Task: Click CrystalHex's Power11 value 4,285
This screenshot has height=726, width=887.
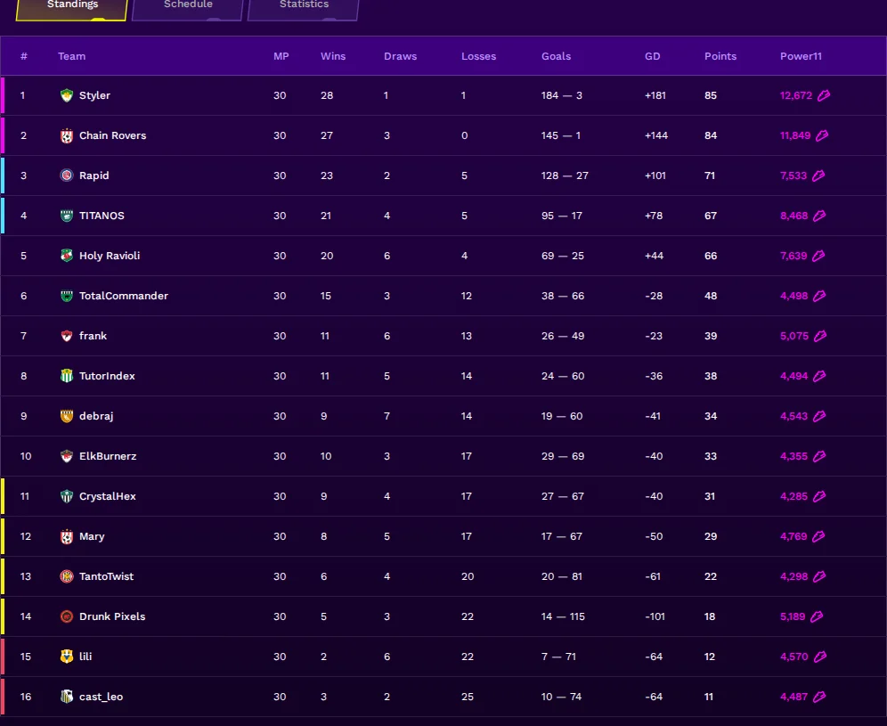Action: [x=793, y=496]
